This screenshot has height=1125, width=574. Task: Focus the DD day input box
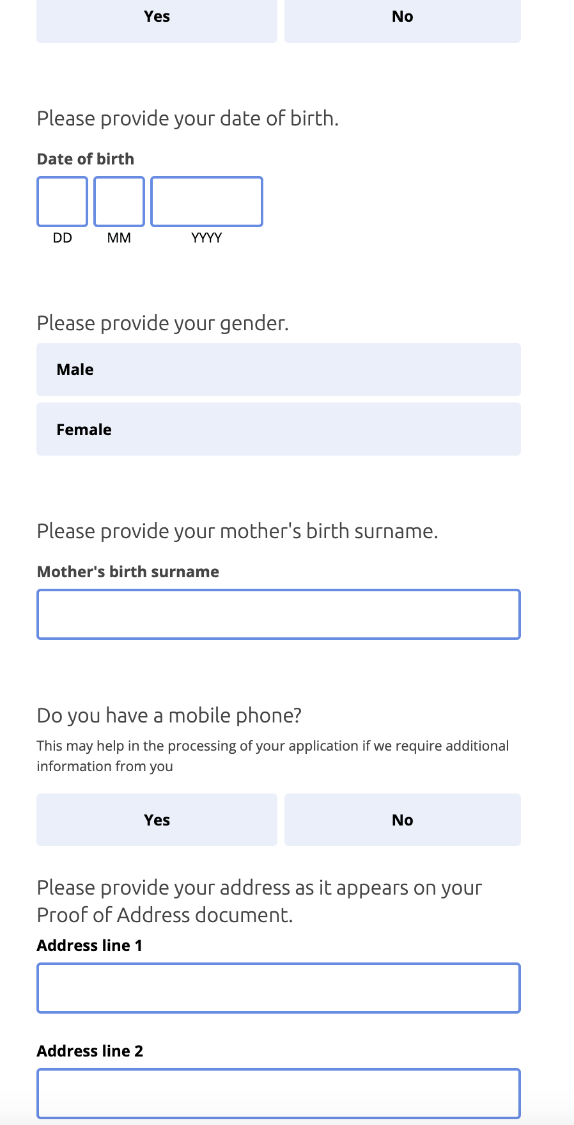(62, 202)
